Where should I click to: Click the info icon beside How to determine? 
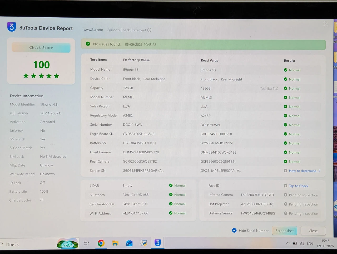(x=285, y=170)
